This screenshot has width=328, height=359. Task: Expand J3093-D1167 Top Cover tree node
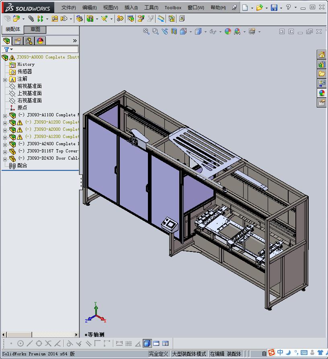coord(5,152)
